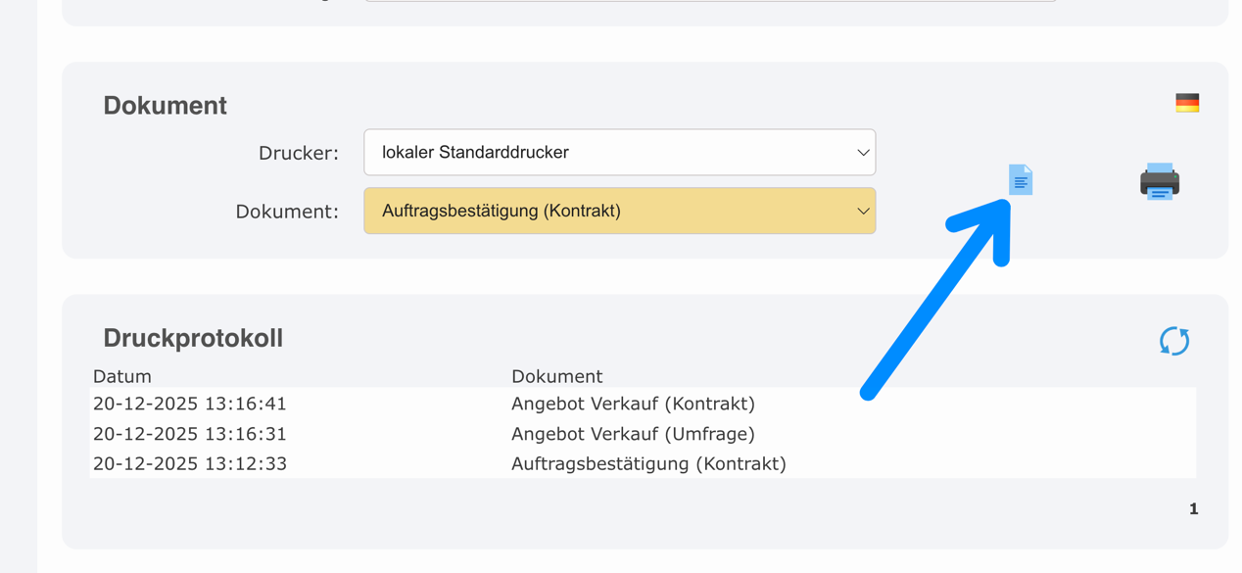Click the circular refresh arrows icon

coord(1172,341)
